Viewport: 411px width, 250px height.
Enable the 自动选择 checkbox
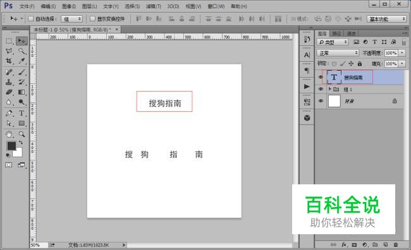(x=31, y=18)
